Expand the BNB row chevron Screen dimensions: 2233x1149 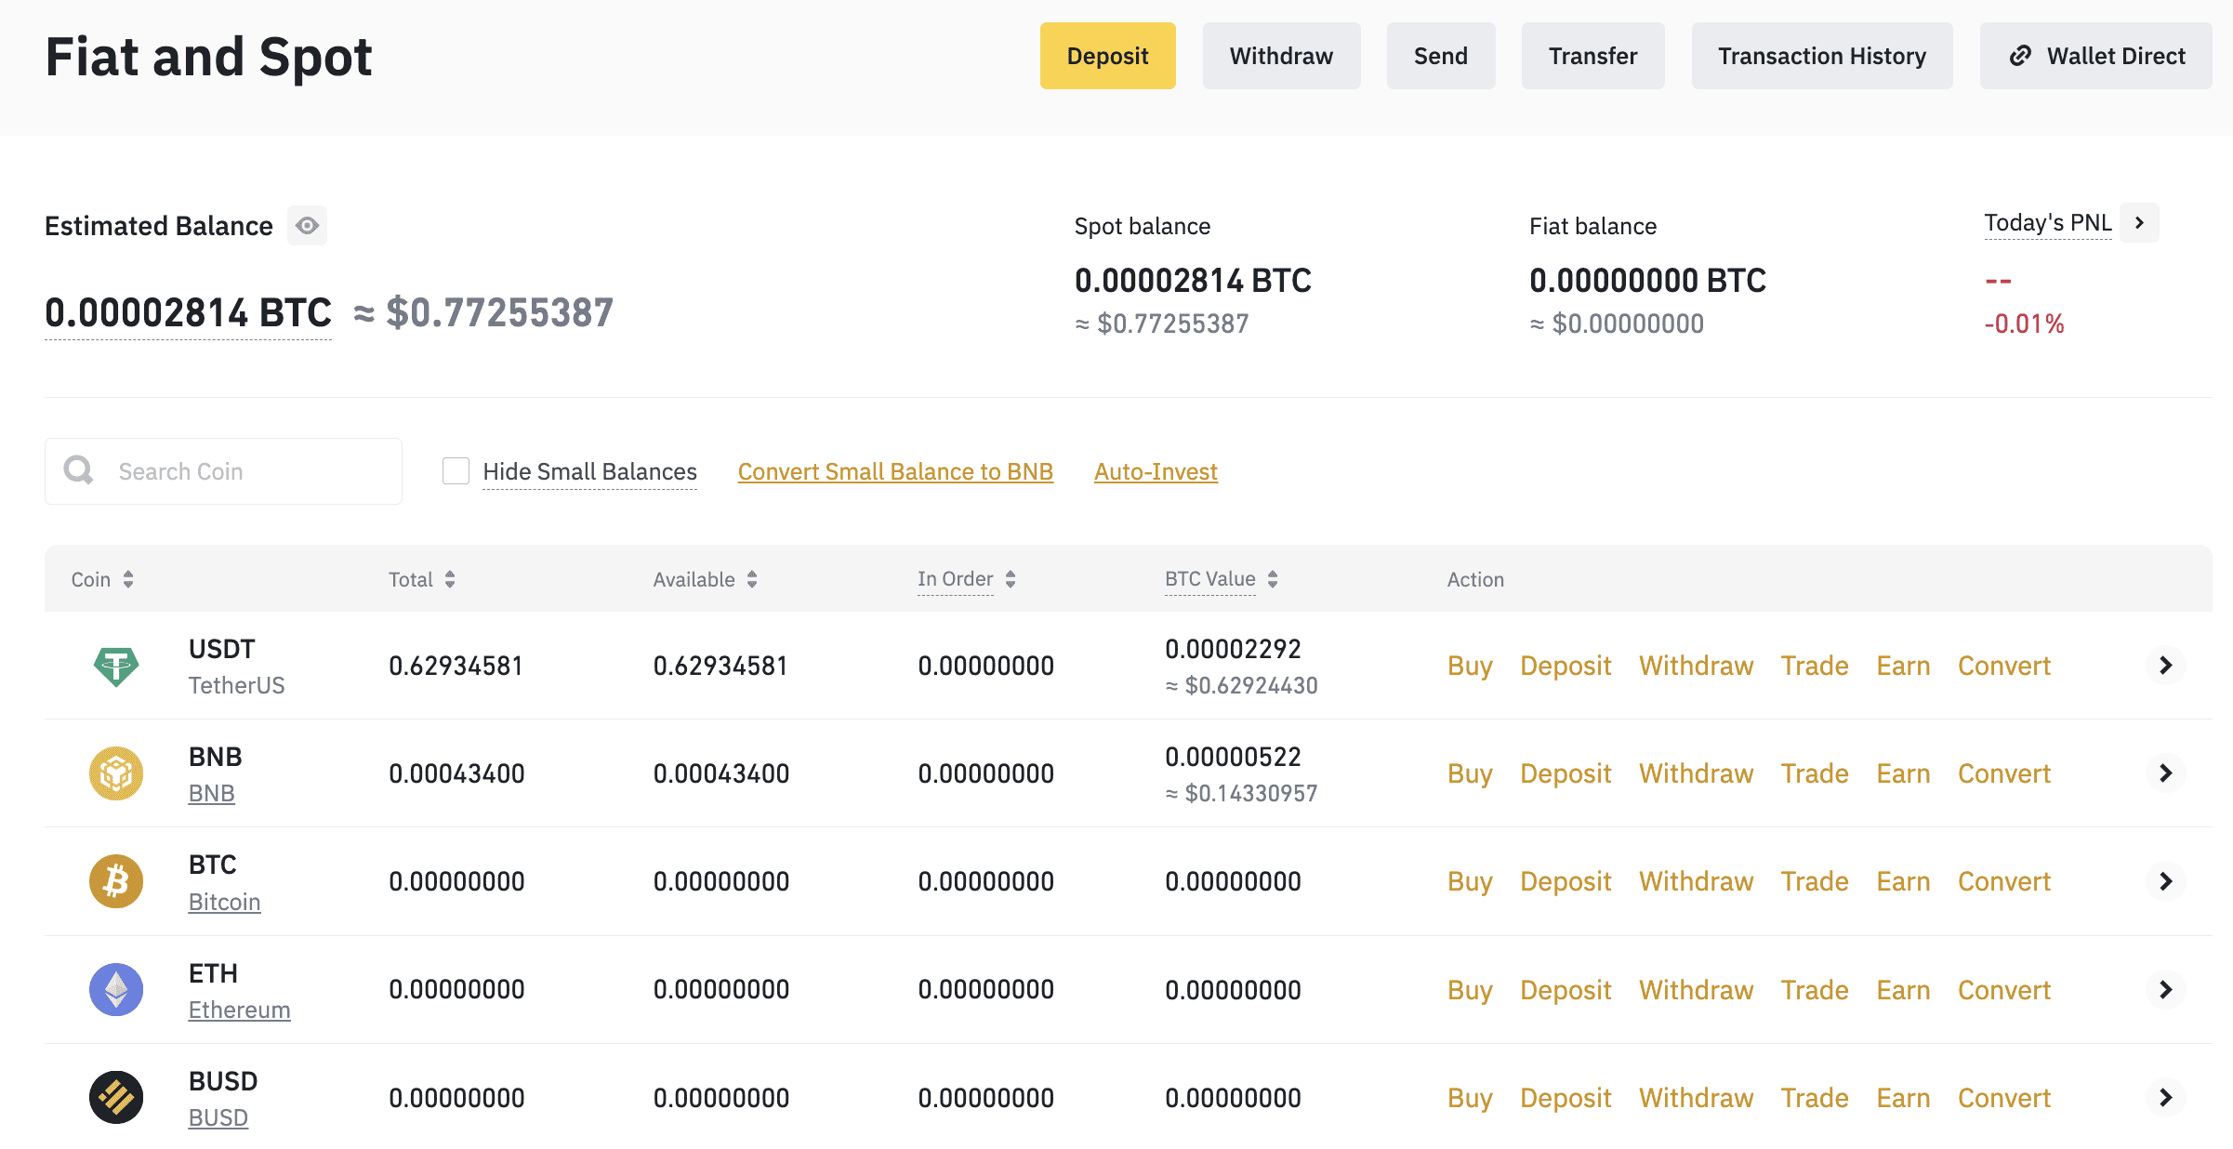coord(2165,773)
